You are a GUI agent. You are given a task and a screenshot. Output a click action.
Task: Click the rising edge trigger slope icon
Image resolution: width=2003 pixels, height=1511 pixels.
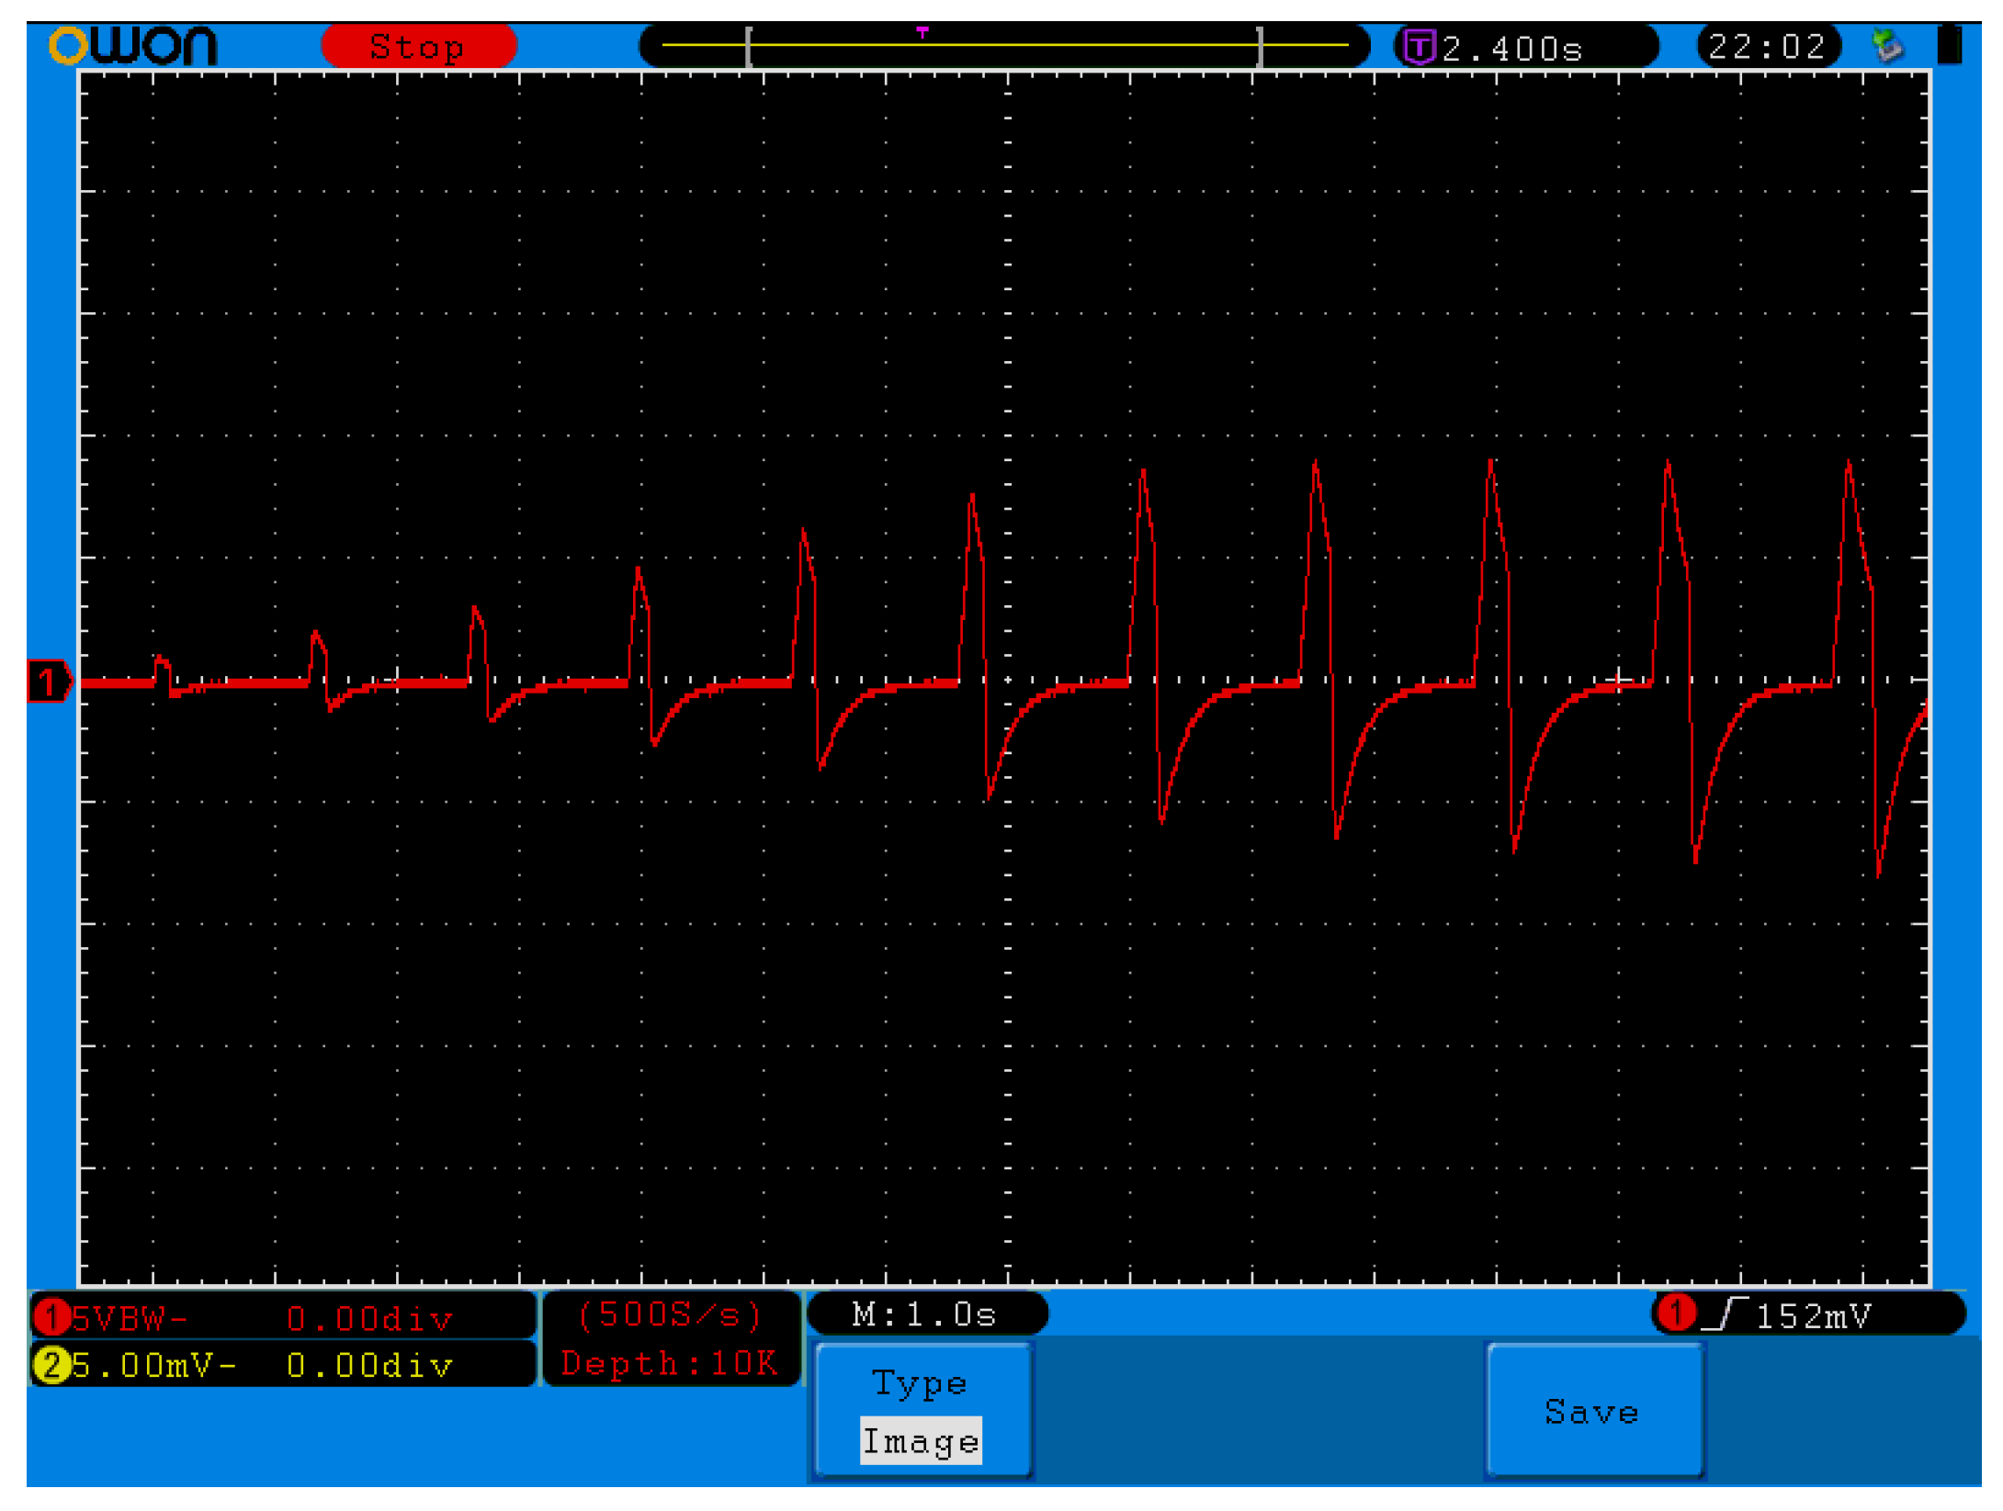click(x=1725, y=1314)
